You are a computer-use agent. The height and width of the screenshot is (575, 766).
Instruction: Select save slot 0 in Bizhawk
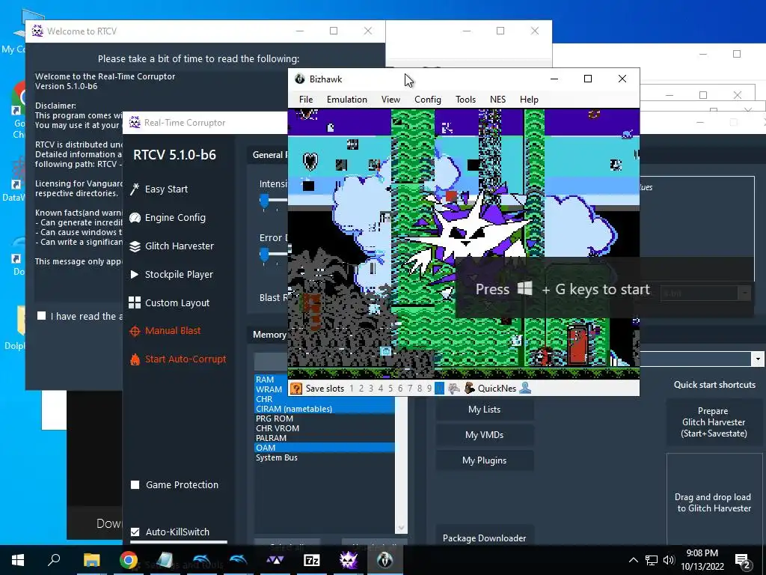pyautogui.click(x=439, y=389)
